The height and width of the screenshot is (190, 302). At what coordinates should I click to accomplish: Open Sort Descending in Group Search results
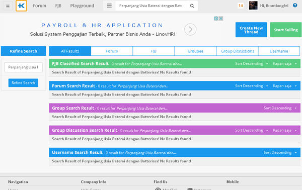pyautogui.click(x=280, y=108)
